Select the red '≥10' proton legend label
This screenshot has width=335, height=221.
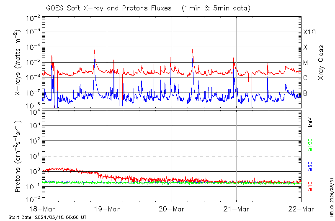(310, 186)
